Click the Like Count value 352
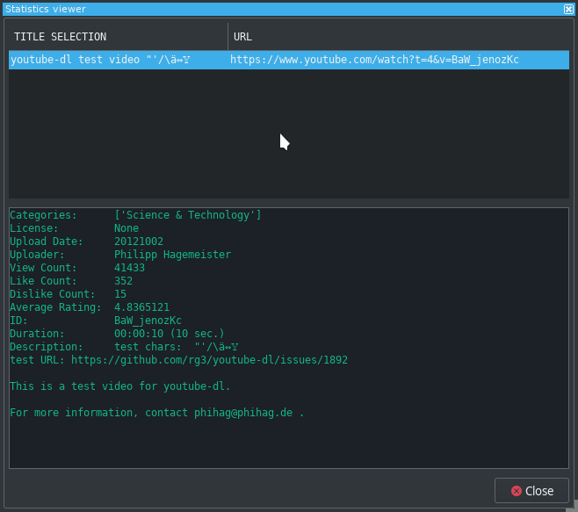Screen dimensions: 578x512 tap(123, 281)
